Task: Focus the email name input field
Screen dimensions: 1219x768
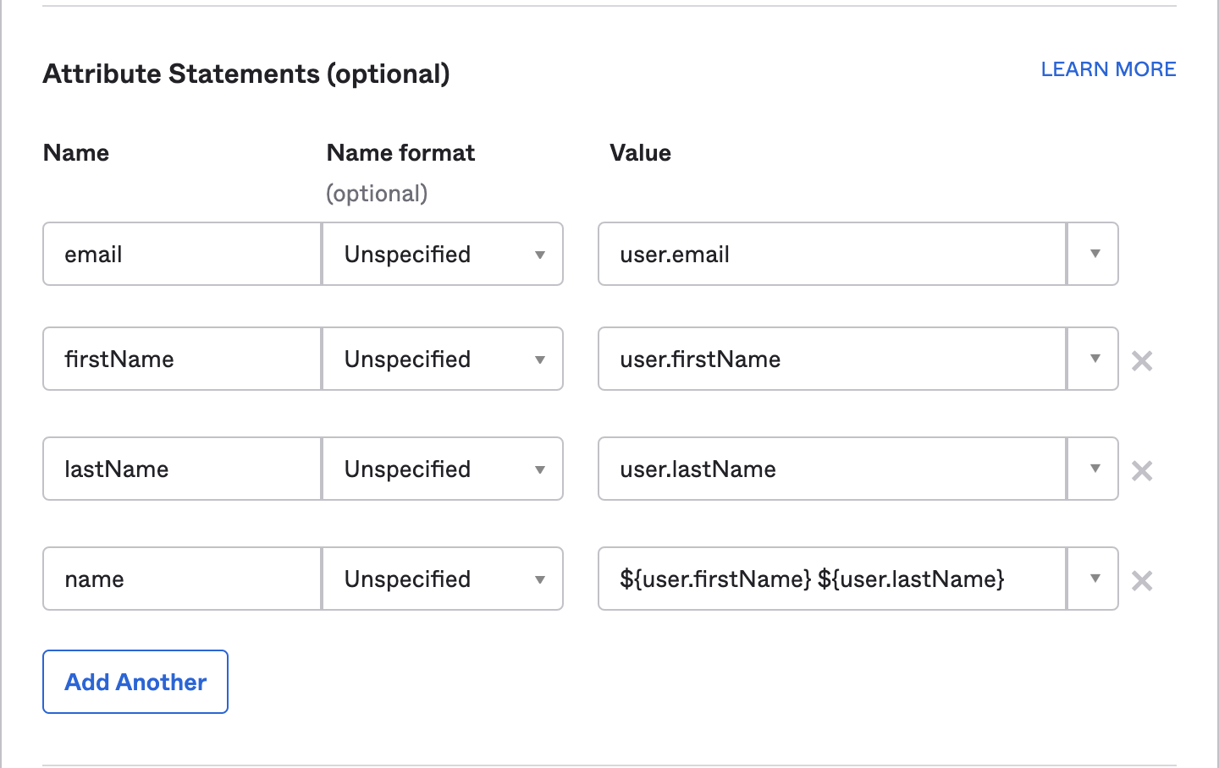Action: tap(182, 255)
